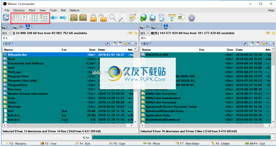Screen dimensions: 276x147
Task: Select the quick view (document preview) toolbar icon
Action: tap(26, 18)
